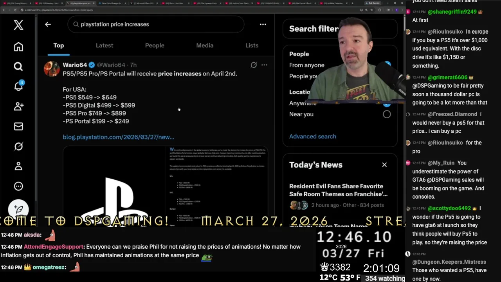The image size is (501, 282).
Task: Switch to the Top tab
Action: point(59,45)
